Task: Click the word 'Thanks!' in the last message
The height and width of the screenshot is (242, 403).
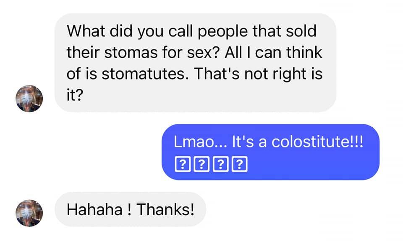Action: [x=165, y=209]
